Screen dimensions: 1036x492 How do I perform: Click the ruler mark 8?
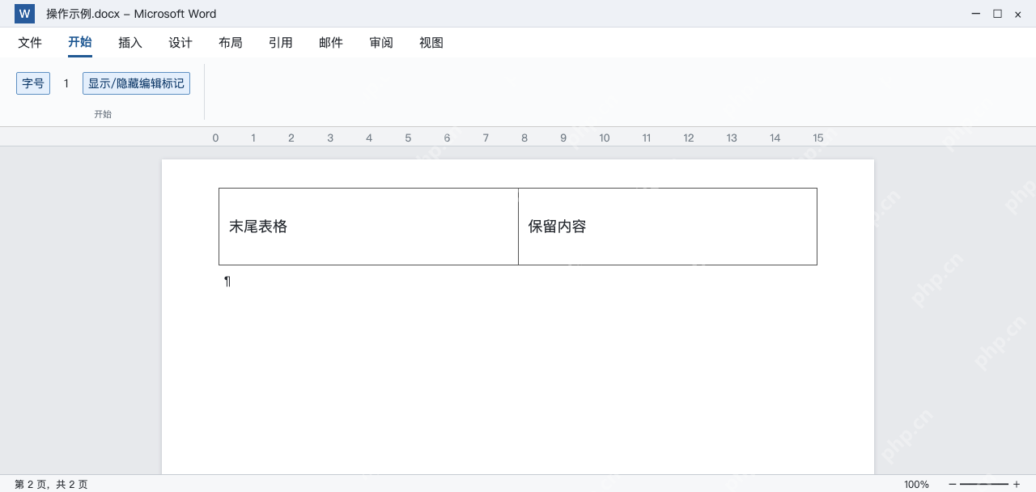point(524,138)
